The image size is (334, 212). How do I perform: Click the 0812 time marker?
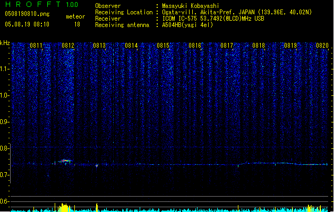tap(68, 46)
